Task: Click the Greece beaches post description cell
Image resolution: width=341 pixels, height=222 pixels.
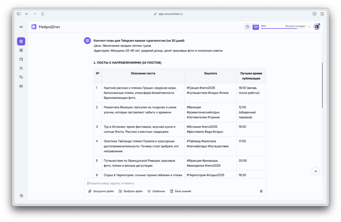Action: point(143,93)
